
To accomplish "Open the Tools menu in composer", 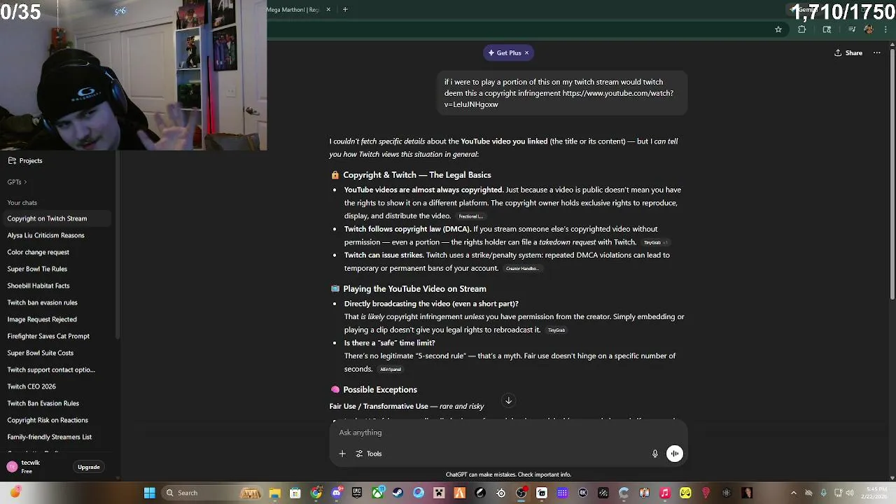I will (369, 454).
